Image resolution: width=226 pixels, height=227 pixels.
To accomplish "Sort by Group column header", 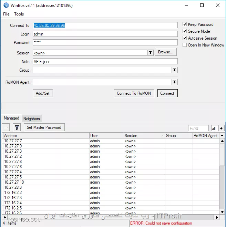I will pyautogui.click(x=179, y=136).
